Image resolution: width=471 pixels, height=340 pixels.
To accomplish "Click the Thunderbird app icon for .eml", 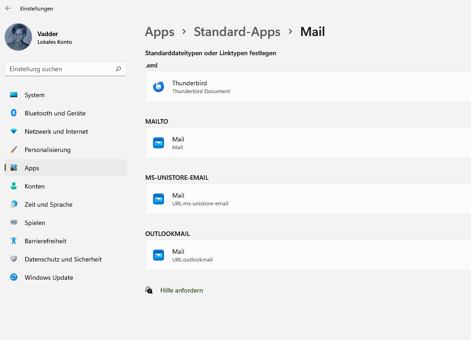I will pos(159,87).
